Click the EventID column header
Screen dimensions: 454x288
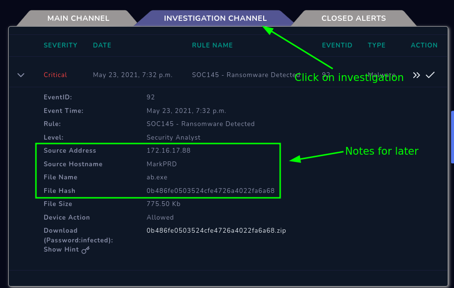tap(337, 45)
